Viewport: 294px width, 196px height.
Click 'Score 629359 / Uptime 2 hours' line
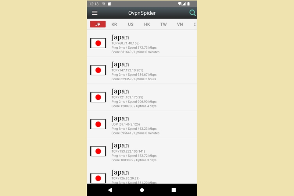pos(134,79)
